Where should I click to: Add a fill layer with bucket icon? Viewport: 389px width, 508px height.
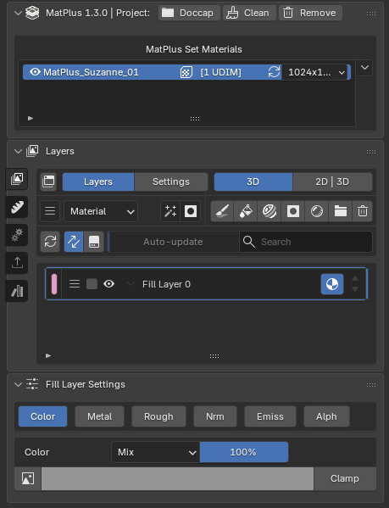(x=246, y=211)
